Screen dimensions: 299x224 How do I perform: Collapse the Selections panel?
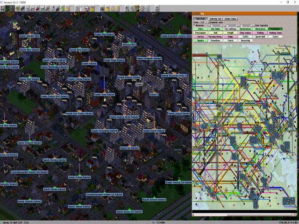pos(200,19)
